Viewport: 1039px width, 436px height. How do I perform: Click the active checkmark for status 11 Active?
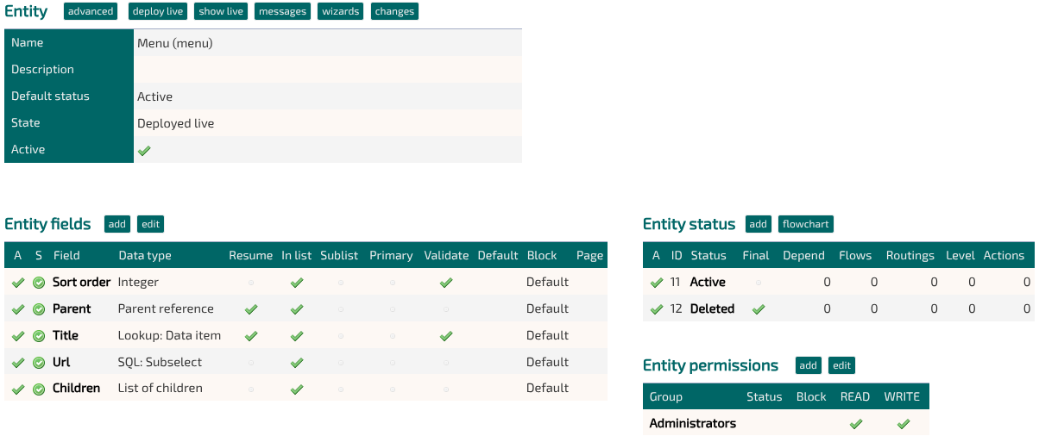point(657,283)
